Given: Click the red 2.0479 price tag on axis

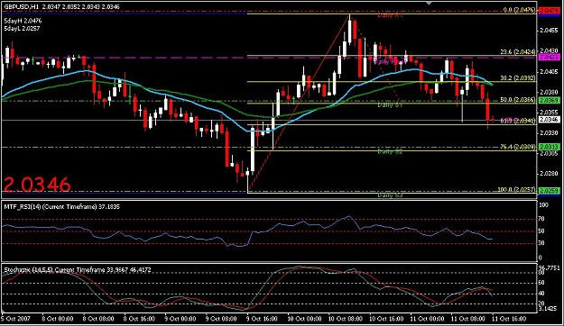Looking at the screenshot, I should [x=549, y=11].
